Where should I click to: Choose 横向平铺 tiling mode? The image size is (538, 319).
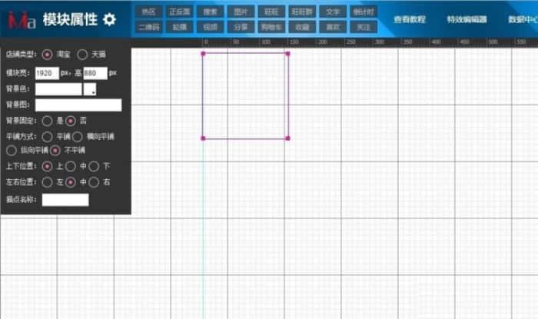78,135
